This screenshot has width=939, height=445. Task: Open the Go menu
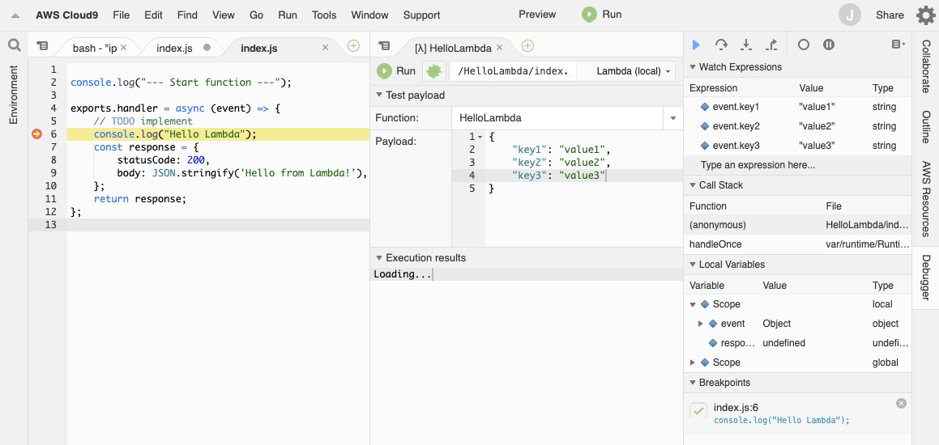(x=256, y=15)
